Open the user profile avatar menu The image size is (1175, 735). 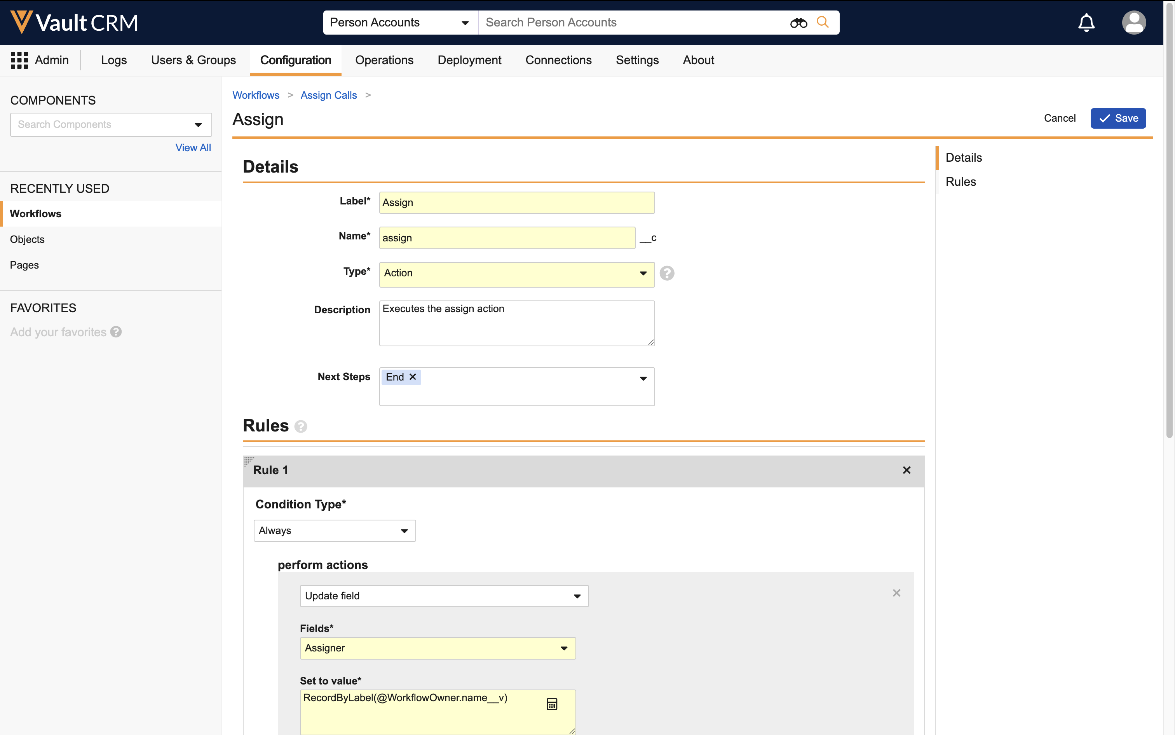(1134, 23)
